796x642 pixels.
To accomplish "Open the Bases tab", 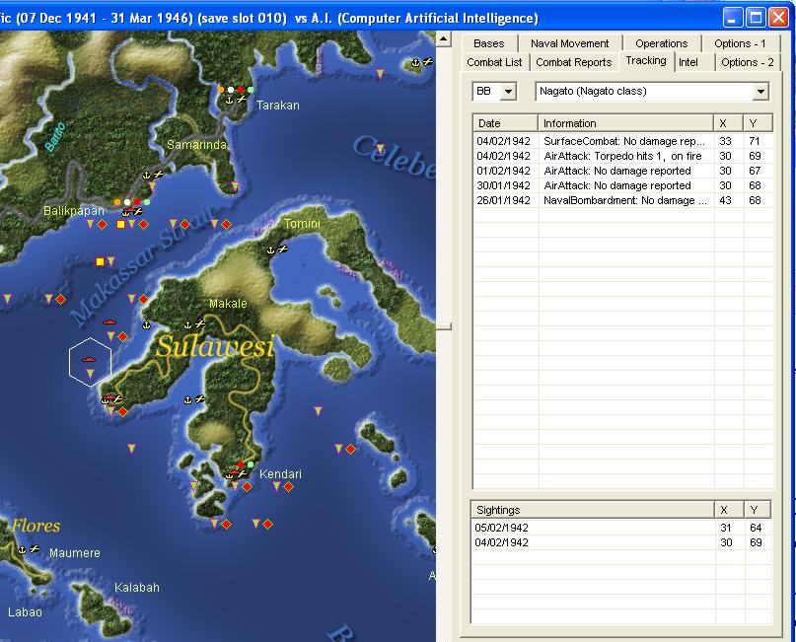I will point(489,42).
